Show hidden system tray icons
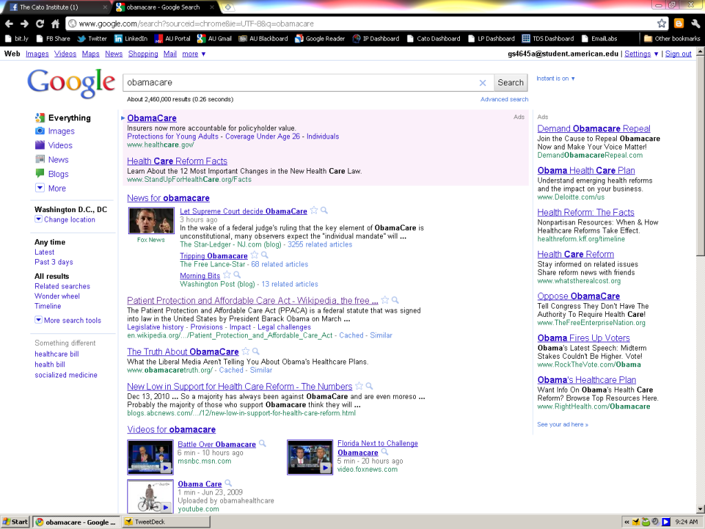Viewport: 705px width, 529px height. tap(627, 522)
